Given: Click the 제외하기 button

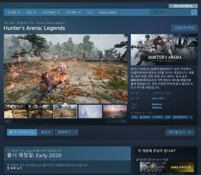Looking at the screenshot, I should tap(64, 132).
